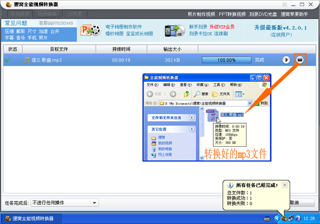Click the 常见问题 heading
This screenshot has height=224, width=320.
(x=16, y=23)
